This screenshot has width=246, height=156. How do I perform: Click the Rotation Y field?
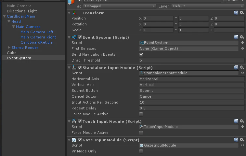[x=194, y=24]
